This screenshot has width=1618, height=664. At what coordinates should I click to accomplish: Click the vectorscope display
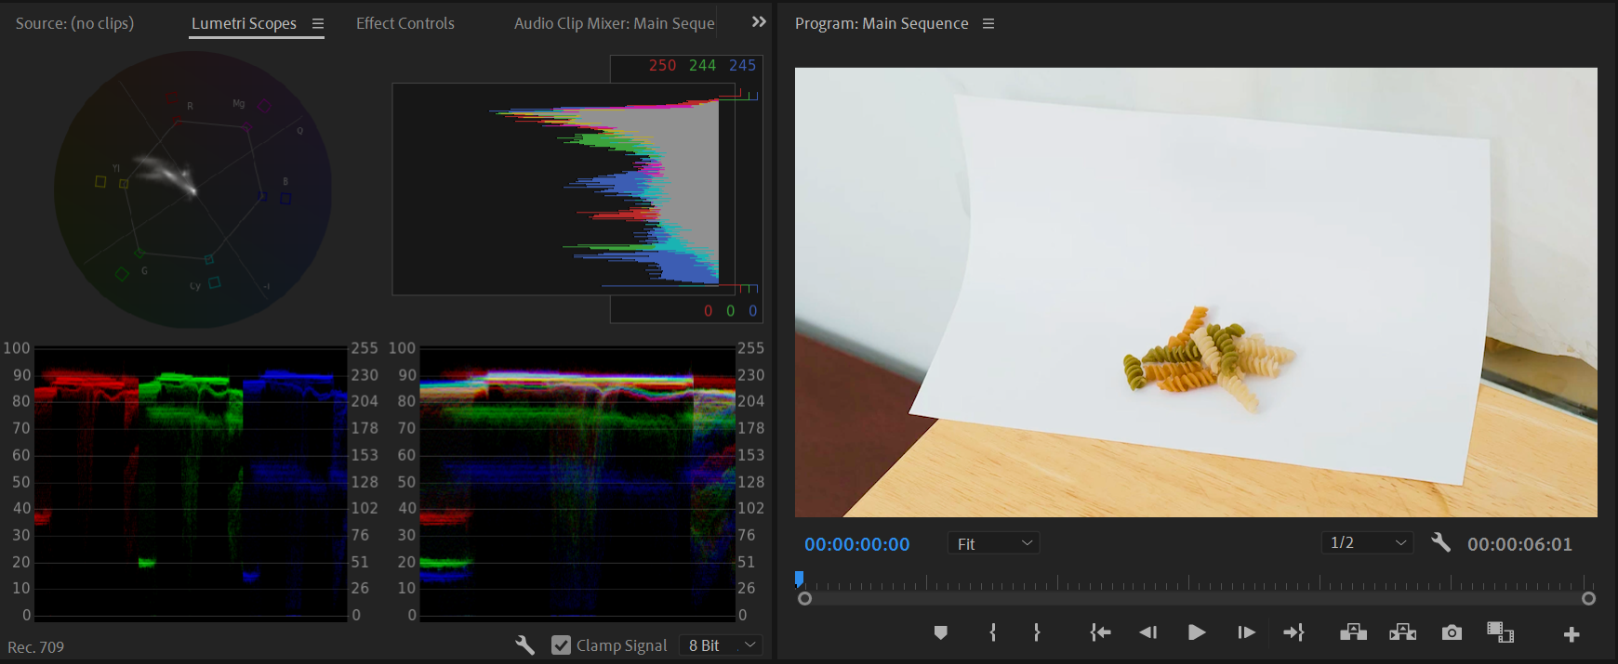192,189
